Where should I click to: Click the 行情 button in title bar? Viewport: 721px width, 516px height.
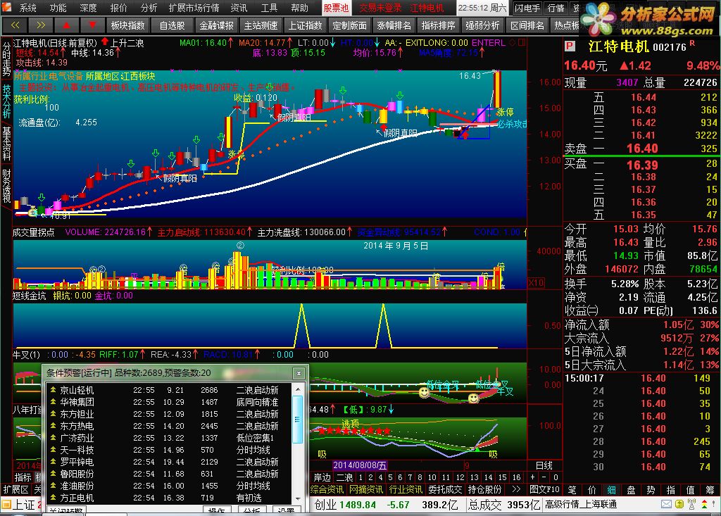coord(556,8)
